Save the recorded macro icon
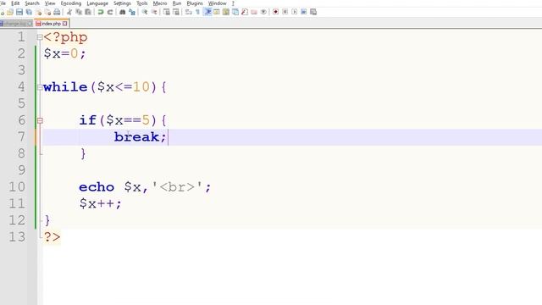Screen dimensions: 542x305 pos(313,12)
